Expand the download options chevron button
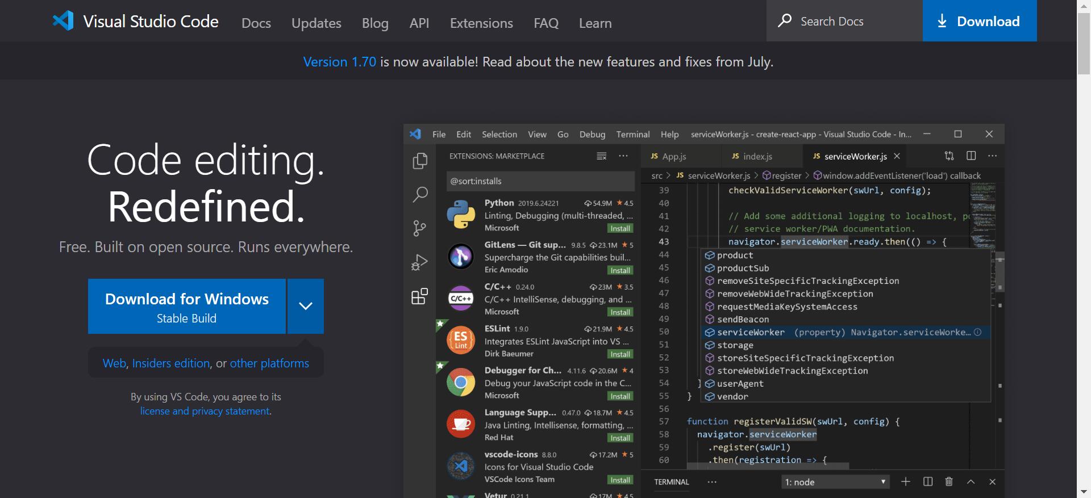The width and height of the screenshot is (1091, 498). (x=306, y=306)
